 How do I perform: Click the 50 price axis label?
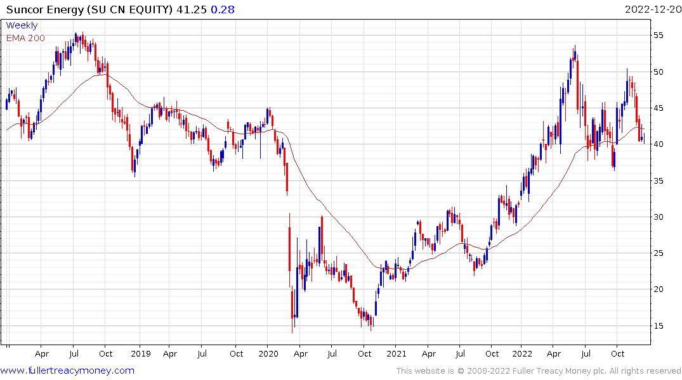click(x=659, y=72)
